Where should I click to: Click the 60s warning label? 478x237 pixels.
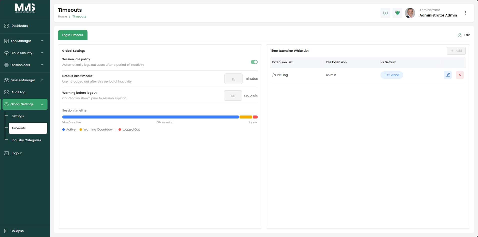(165, 122)
